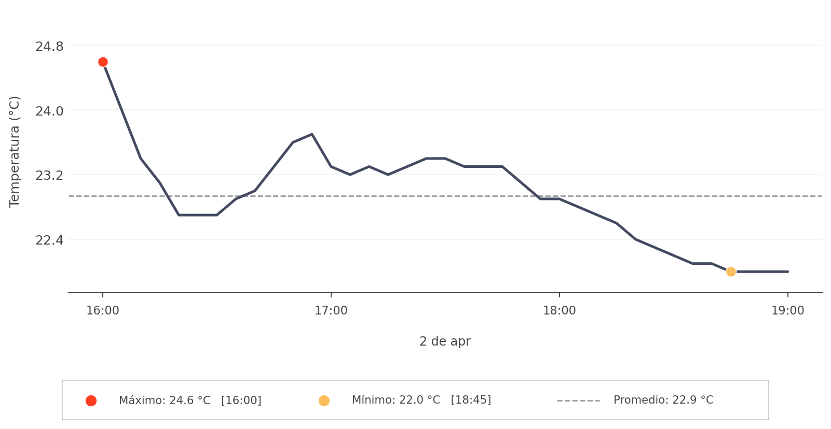831x429 pixels.
Task: Click the orange minimum point on the chart
Action: pyautogui.click(x=731, y=271)
